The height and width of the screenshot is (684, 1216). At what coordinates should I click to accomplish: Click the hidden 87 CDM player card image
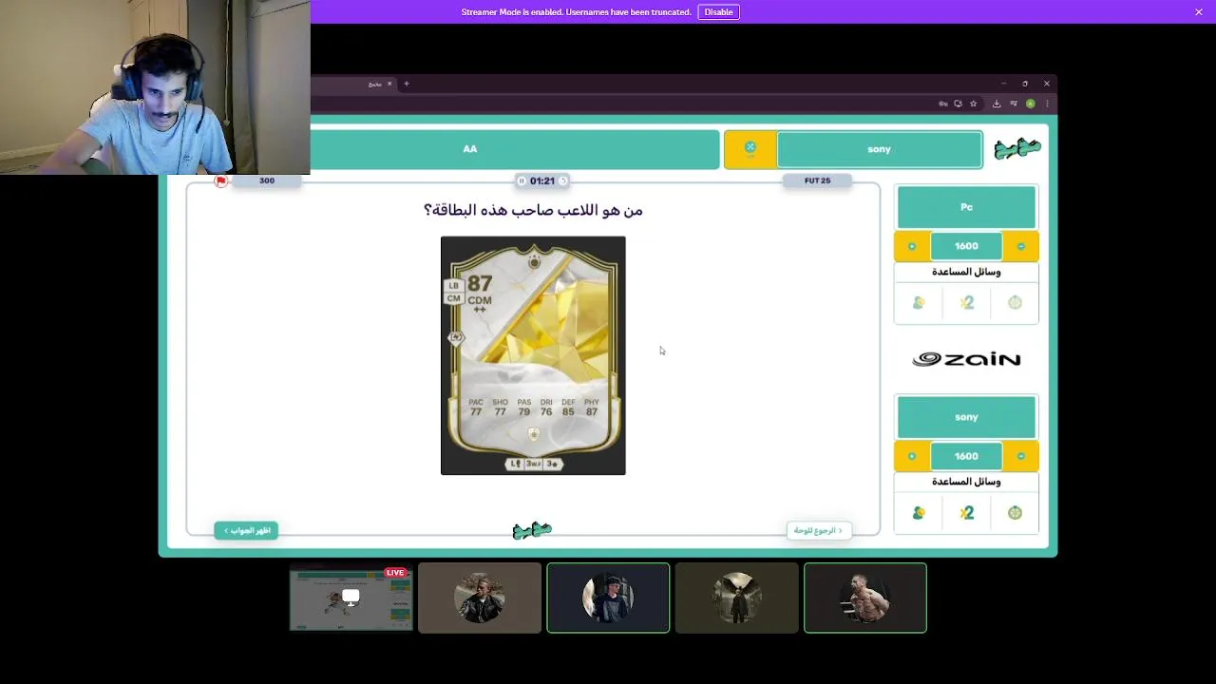click(x=533, y=355)
